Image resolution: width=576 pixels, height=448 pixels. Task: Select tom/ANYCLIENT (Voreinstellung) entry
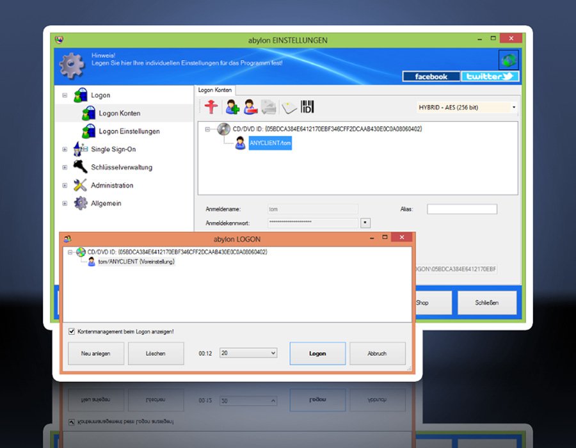point(136,262)
